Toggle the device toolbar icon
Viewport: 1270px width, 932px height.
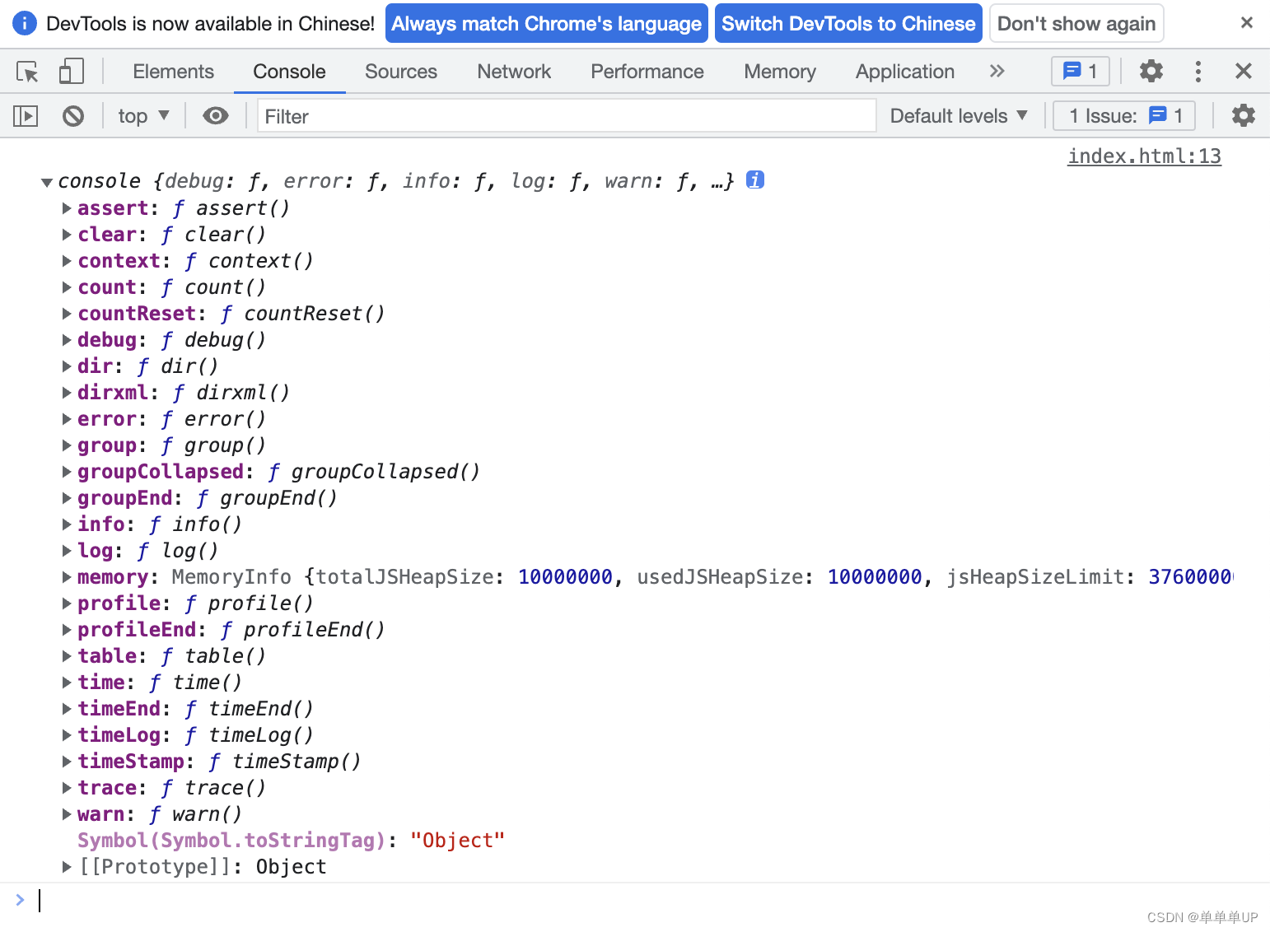pyautogui.click(x=72, y=72)
